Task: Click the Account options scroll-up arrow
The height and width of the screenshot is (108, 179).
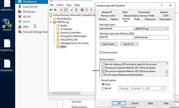Action: point(167,64)
